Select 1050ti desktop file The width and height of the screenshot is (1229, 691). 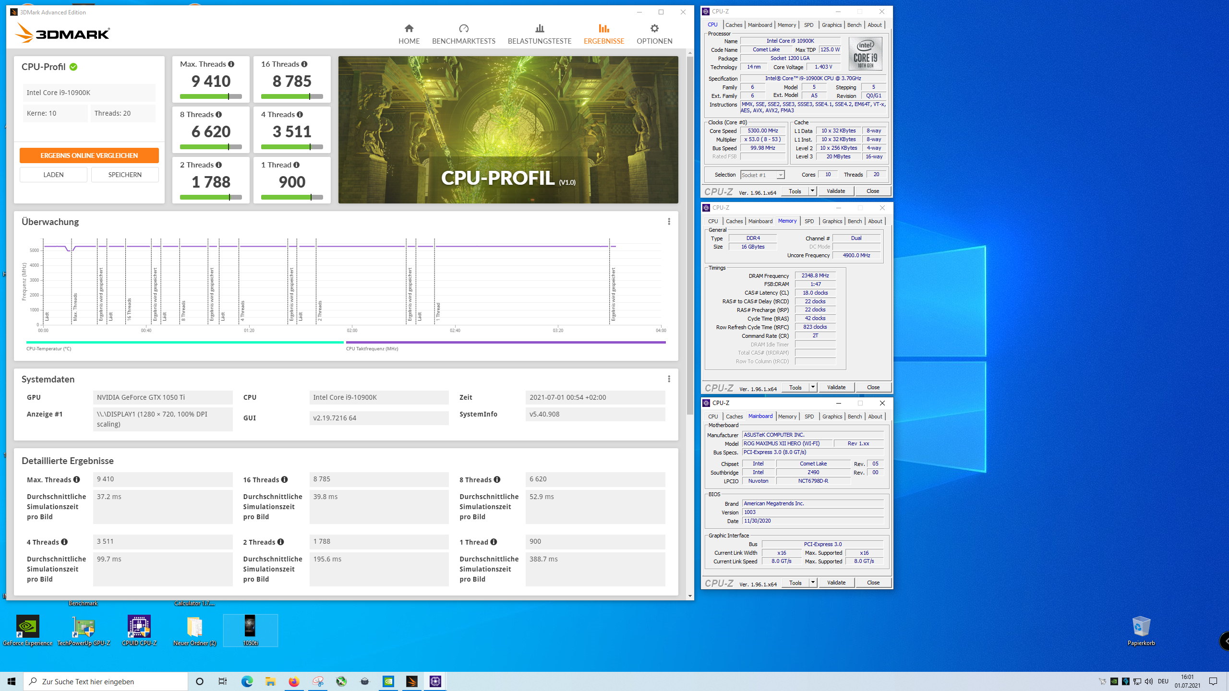(251, 631)
